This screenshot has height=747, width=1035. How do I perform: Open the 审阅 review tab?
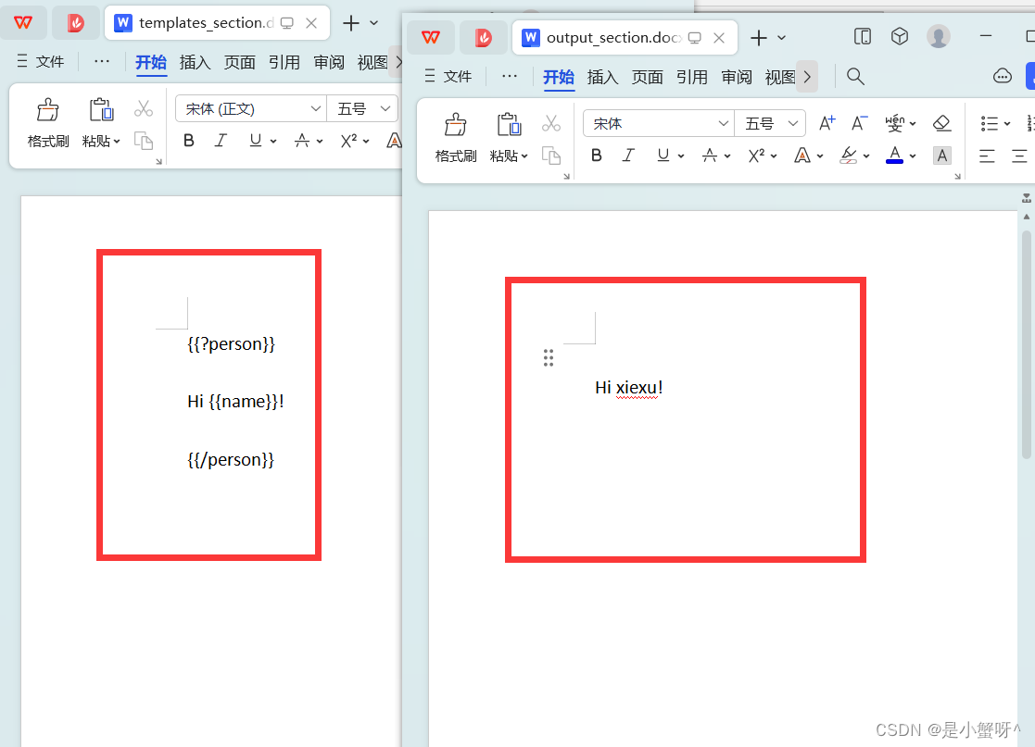click(x=737, y=77)
